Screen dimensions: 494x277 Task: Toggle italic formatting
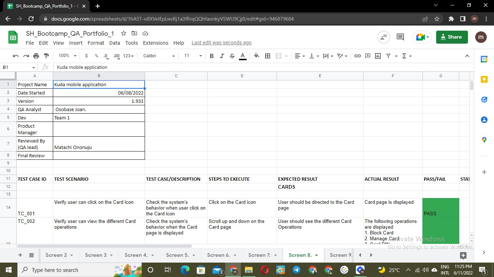point(222,56)
